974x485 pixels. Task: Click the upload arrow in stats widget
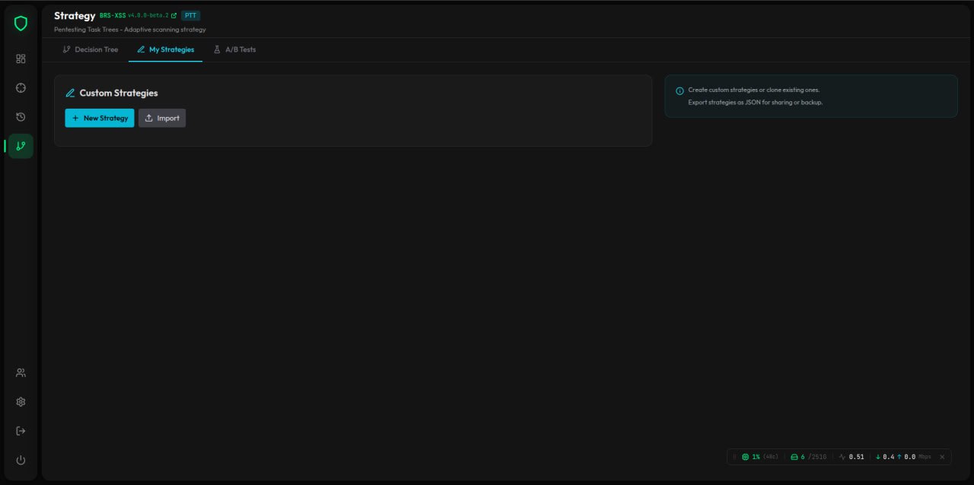tap(899, 457)
